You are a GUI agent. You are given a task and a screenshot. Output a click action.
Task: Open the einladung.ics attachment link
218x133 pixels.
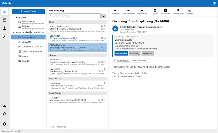[124, 60]
